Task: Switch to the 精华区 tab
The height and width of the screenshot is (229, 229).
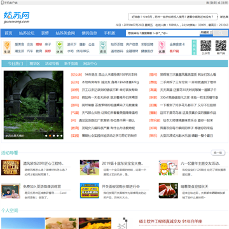Action: click(x=35, y=64)
